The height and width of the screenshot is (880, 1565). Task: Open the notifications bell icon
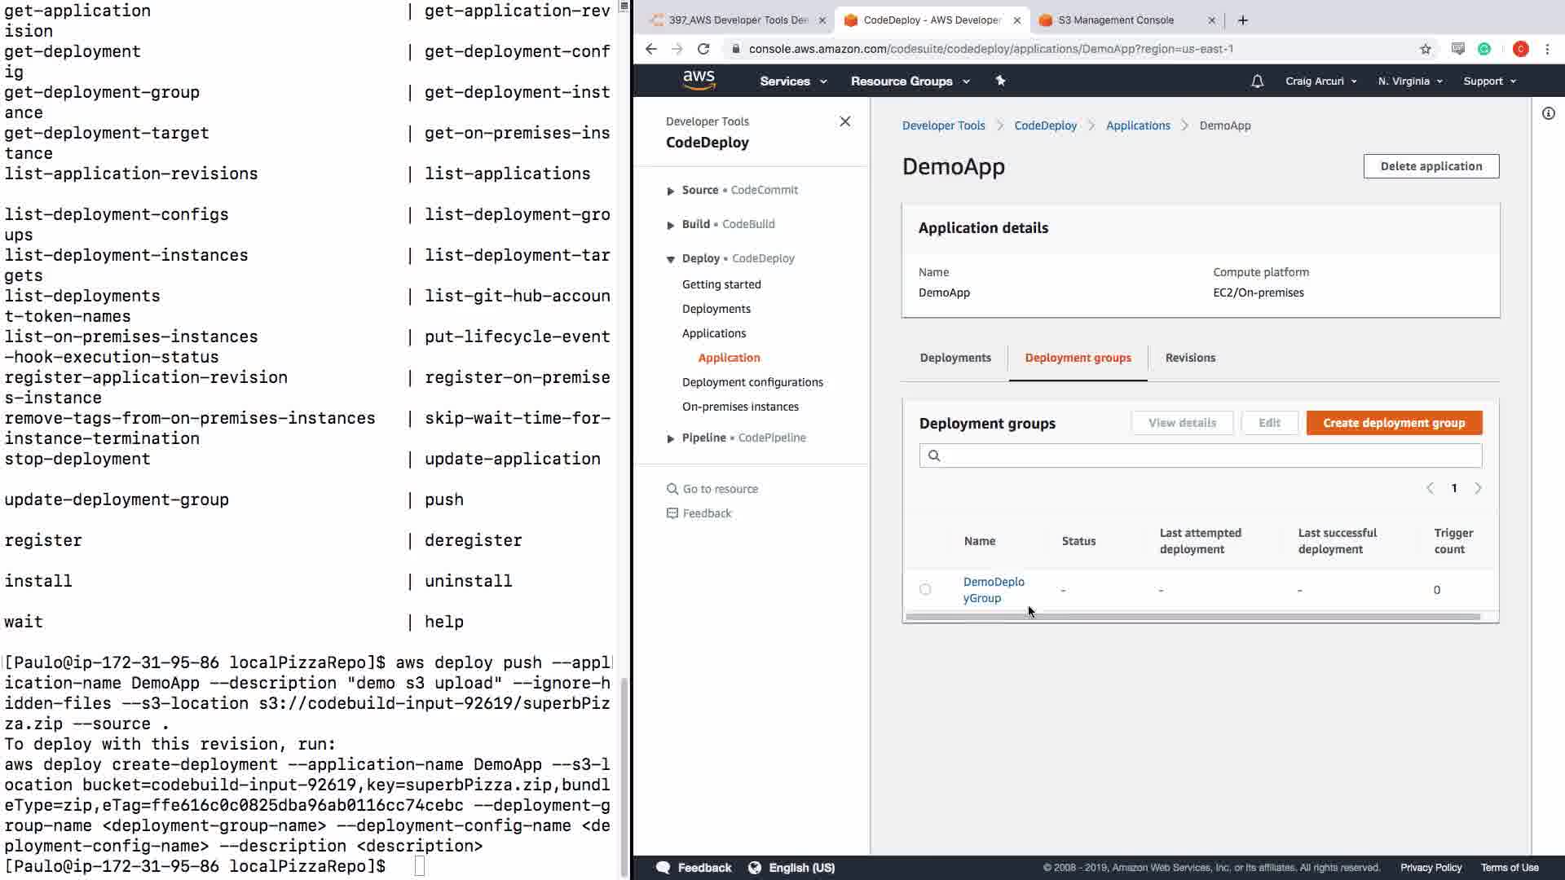1257,81
